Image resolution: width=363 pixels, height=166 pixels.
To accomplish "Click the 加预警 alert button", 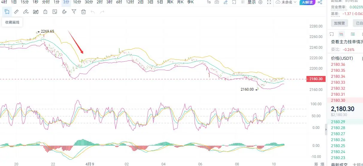I will (339, 23).
